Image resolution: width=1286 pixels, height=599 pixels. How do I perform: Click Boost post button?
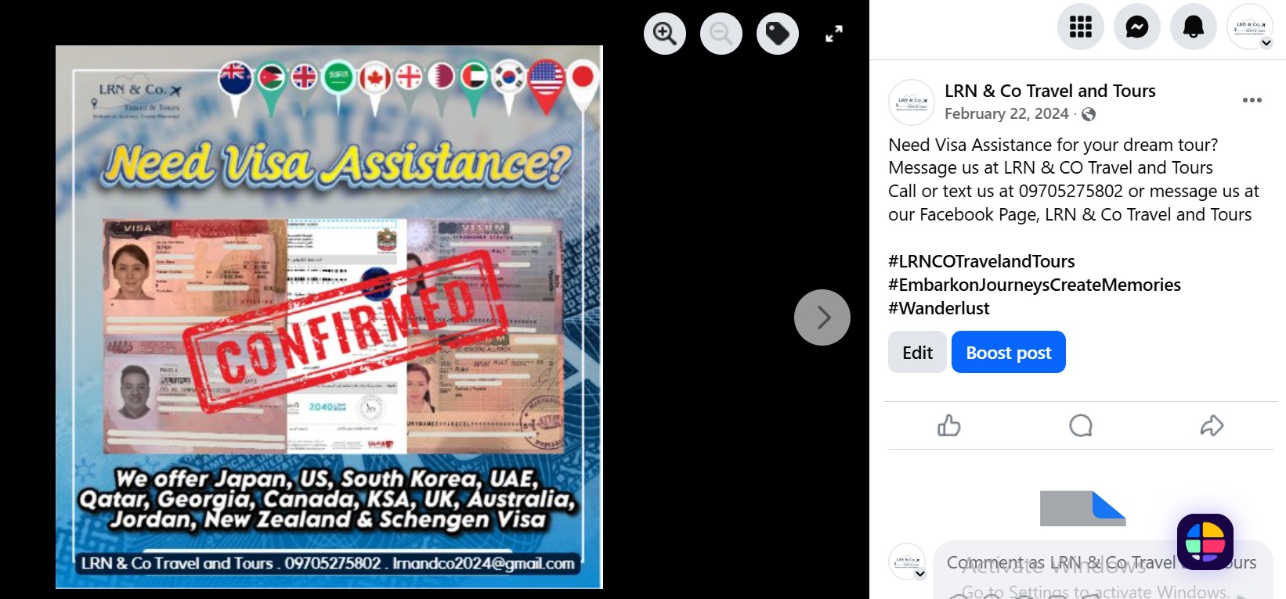click(x=1009, y=352)
